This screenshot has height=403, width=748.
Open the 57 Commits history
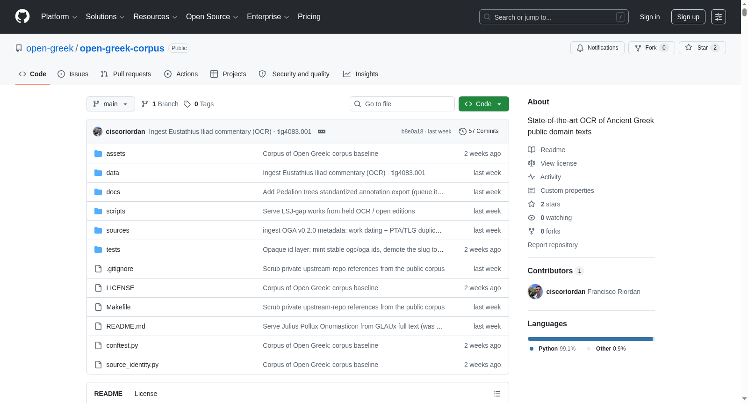pos(479,132)
